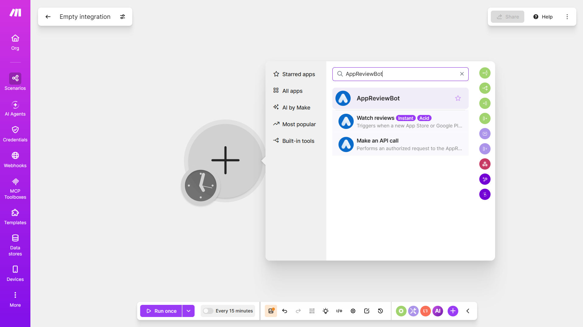Star the AppReviewBot app
The height and width of the screenshot is (327, 583).
[458, 98]
